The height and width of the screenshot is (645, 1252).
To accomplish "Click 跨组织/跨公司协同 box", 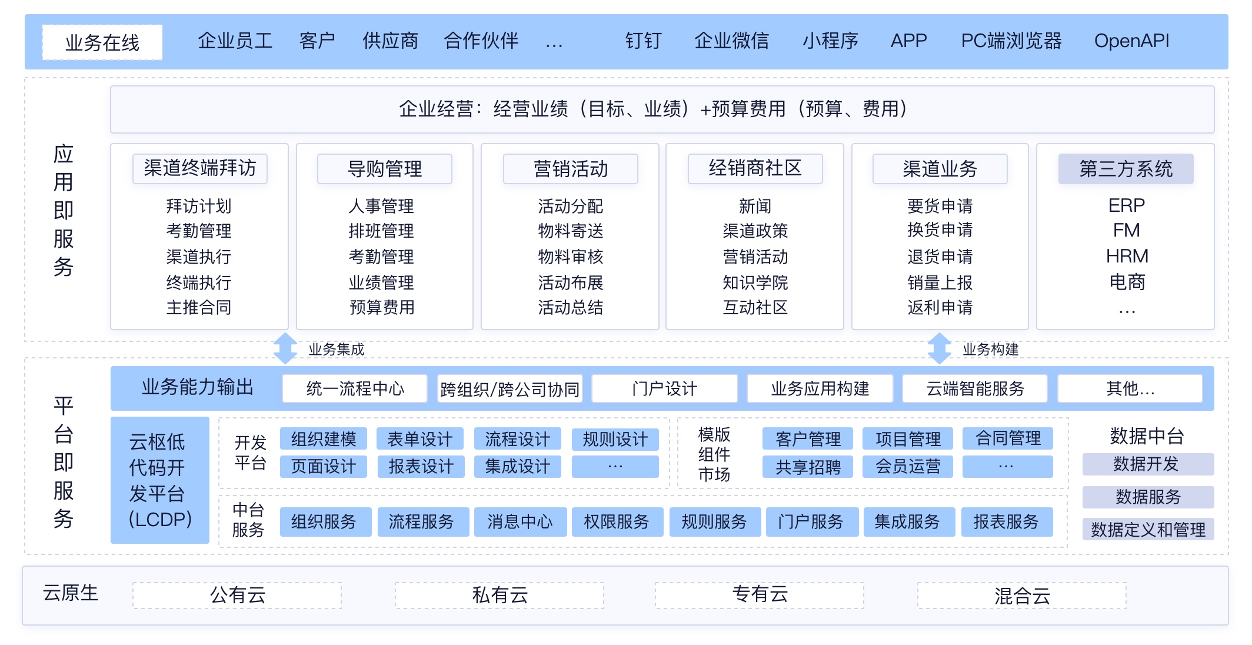I will (x=510, y=388).
